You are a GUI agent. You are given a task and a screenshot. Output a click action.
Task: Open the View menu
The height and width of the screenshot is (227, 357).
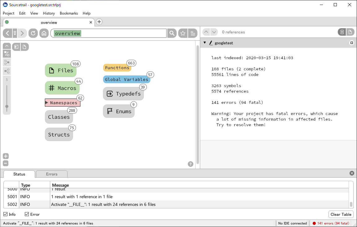(x=34, y=13)
